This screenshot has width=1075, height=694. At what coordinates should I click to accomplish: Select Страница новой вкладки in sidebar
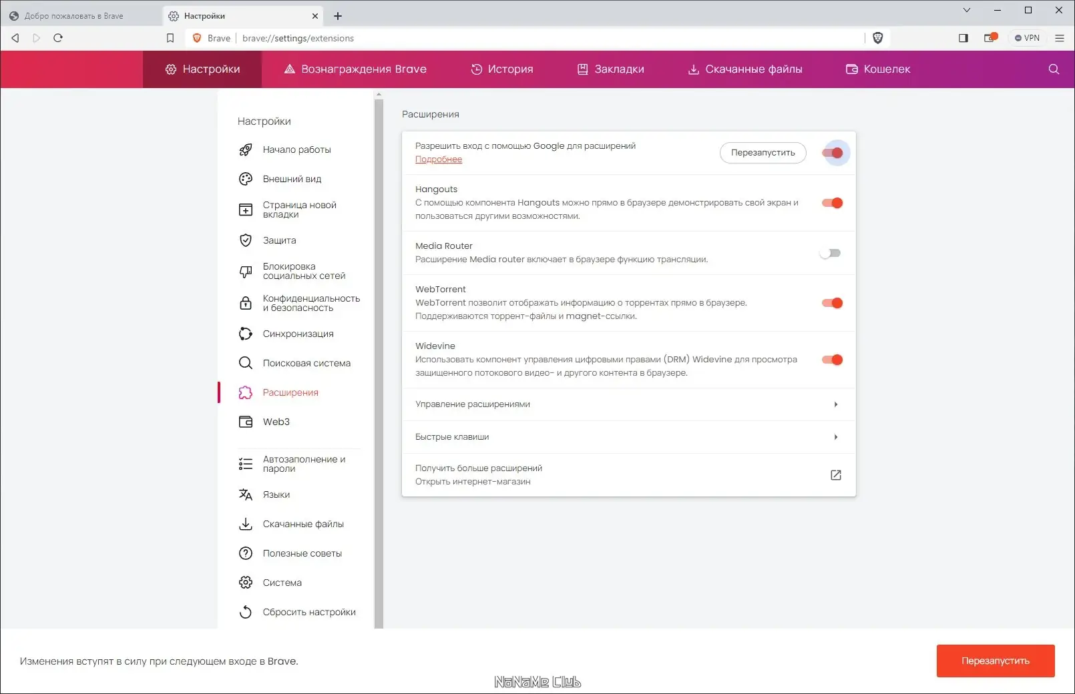(300, 210)
